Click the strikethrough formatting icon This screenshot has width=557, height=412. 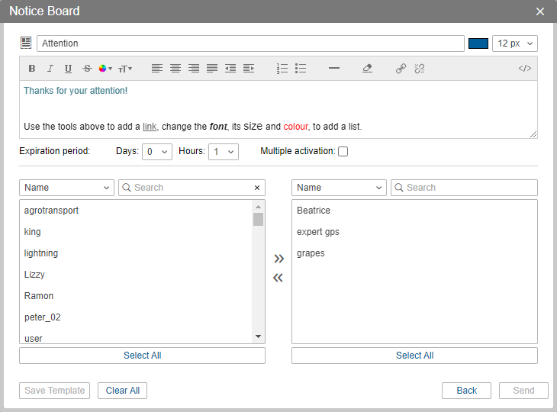click(x=87, y=69)
